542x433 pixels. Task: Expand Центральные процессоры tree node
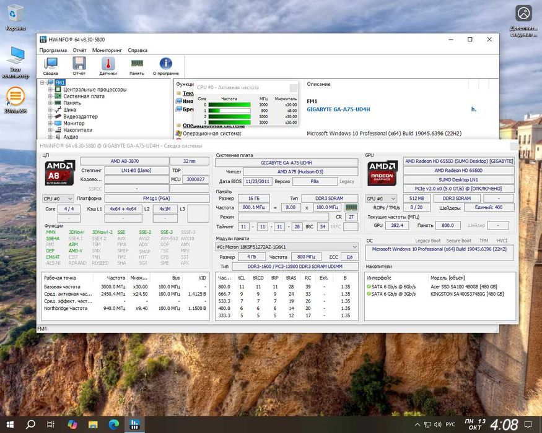point(50,90)
